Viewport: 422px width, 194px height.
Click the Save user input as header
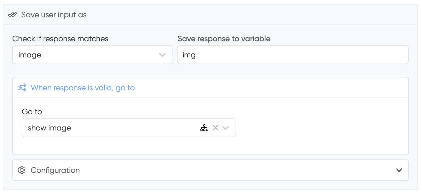pos(54,15)
